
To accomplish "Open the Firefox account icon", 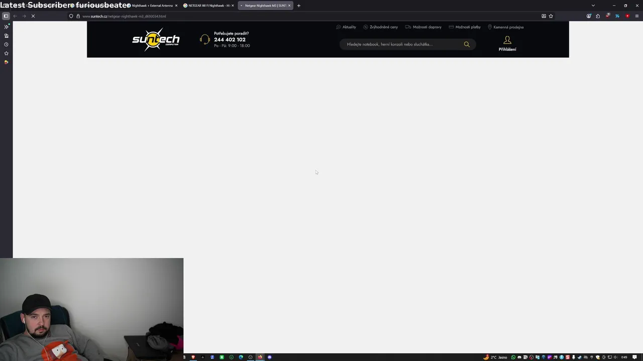I will pyautogui.click(x=589, y=16).
